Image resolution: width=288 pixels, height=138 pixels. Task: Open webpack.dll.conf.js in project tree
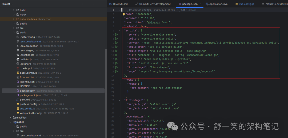coord(31,113)
